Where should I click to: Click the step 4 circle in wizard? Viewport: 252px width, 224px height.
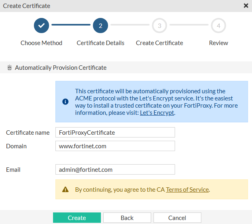[x=219, y=26]
